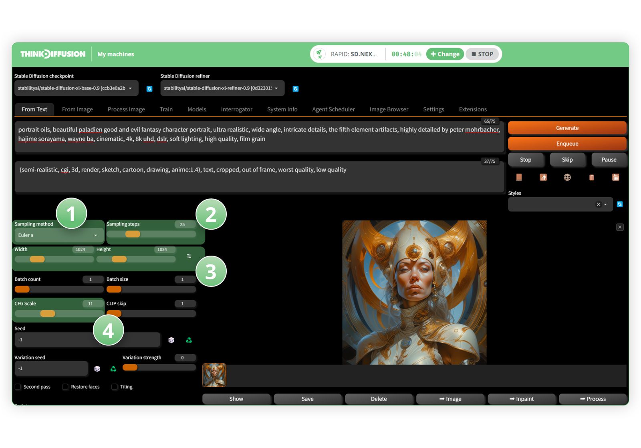Enable Restore faces

65,387
